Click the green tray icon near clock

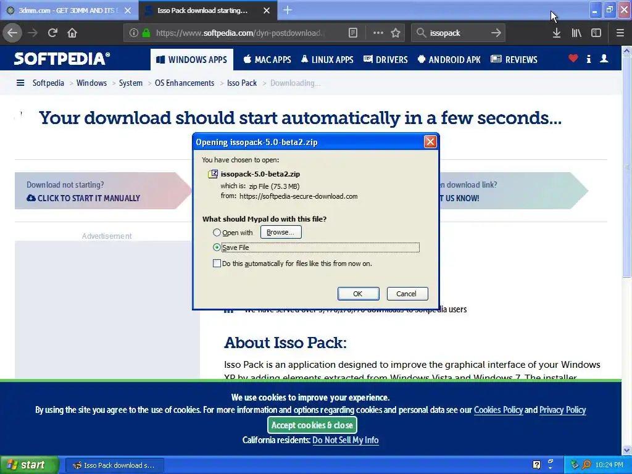pos(575,465)
